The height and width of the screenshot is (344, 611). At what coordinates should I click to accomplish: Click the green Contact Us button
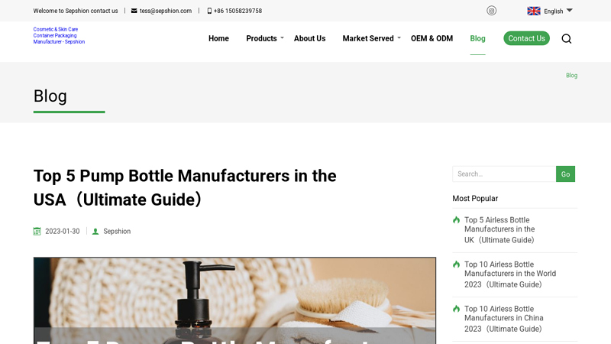[526, 38]
